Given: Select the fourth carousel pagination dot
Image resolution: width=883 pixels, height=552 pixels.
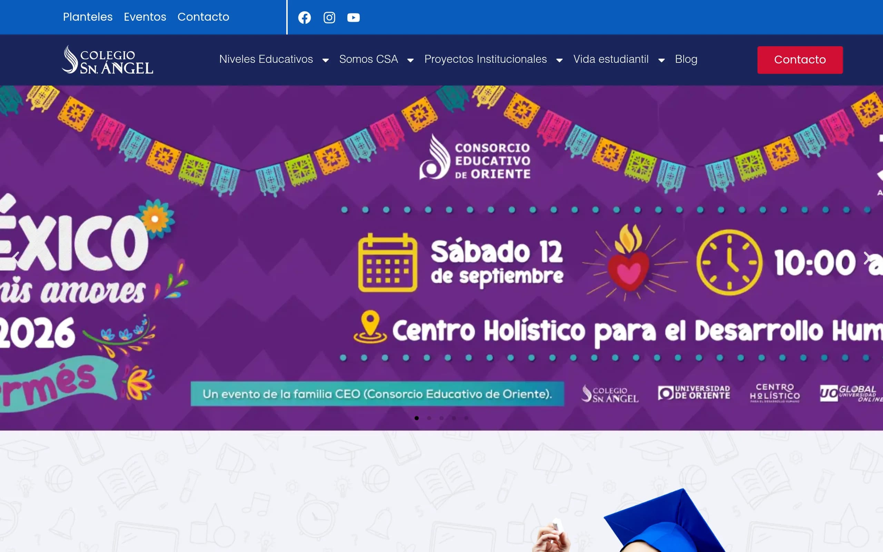Looking at the screenshot, I should click(454, 418).
